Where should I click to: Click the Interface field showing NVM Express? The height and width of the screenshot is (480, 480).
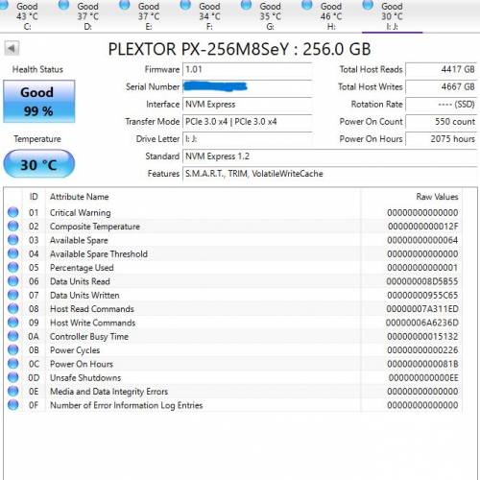[248, 104]
